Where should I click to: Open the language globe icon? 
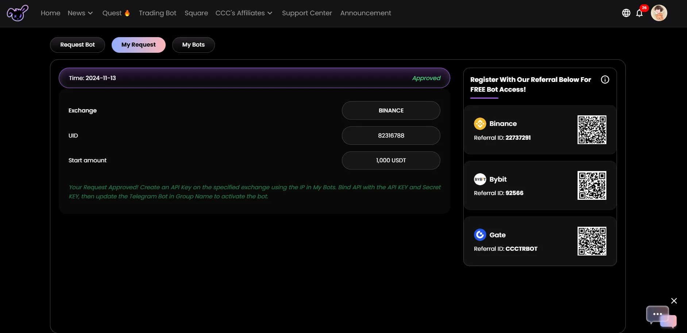coord(626,13)
